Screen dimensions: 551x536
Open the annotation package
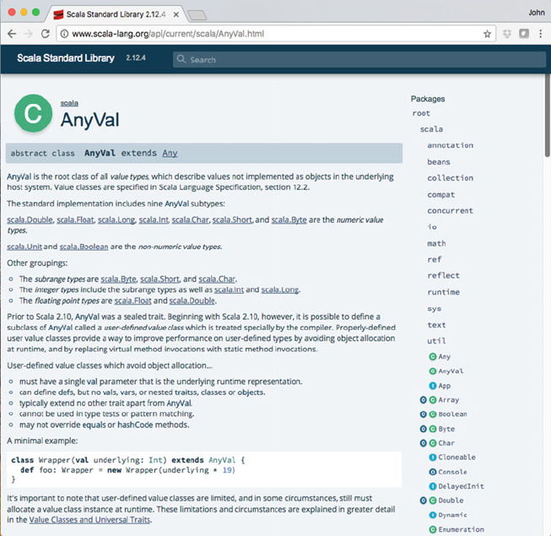(450, 145)
